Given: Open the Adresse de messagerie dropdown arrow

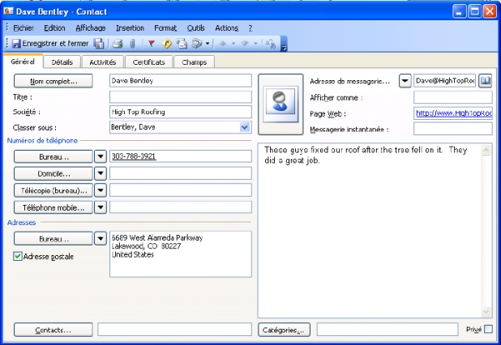Looking at the screenshot, I should [405, 81].
